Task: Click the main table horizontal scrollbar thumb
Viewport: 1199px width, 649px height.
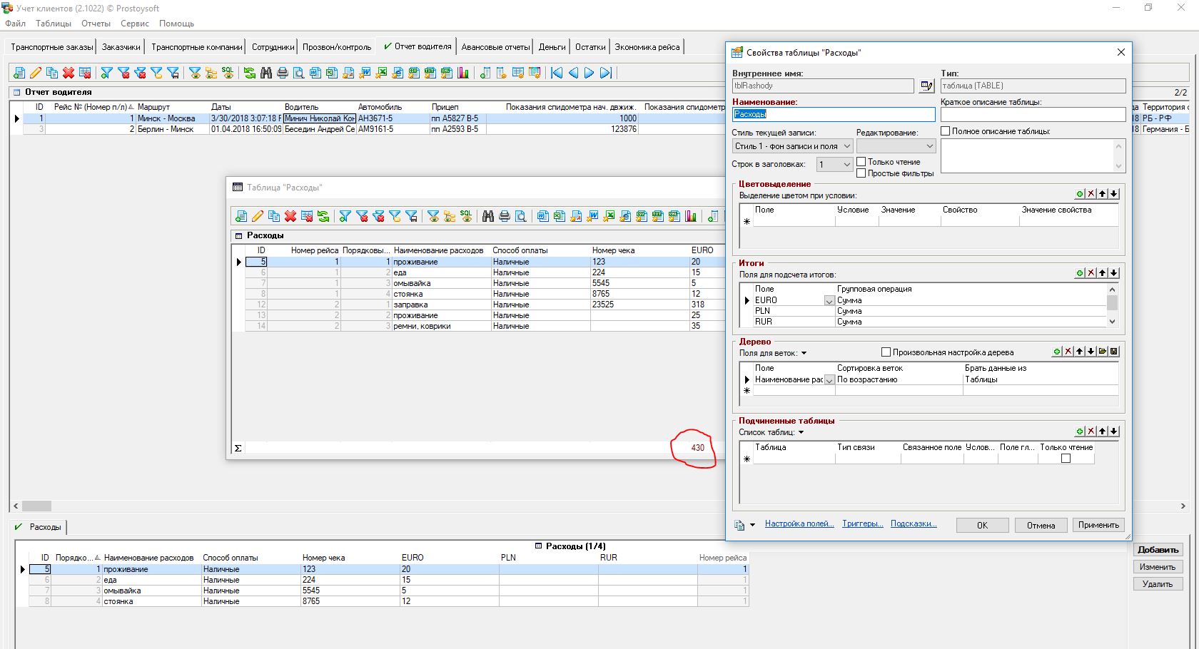Action: point(36,506)
